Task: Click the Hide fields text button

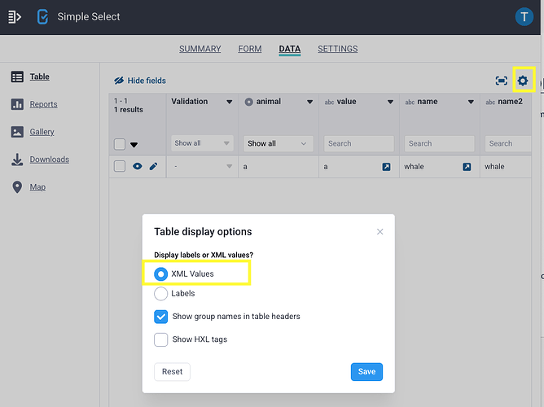Action: coord(147,81)
